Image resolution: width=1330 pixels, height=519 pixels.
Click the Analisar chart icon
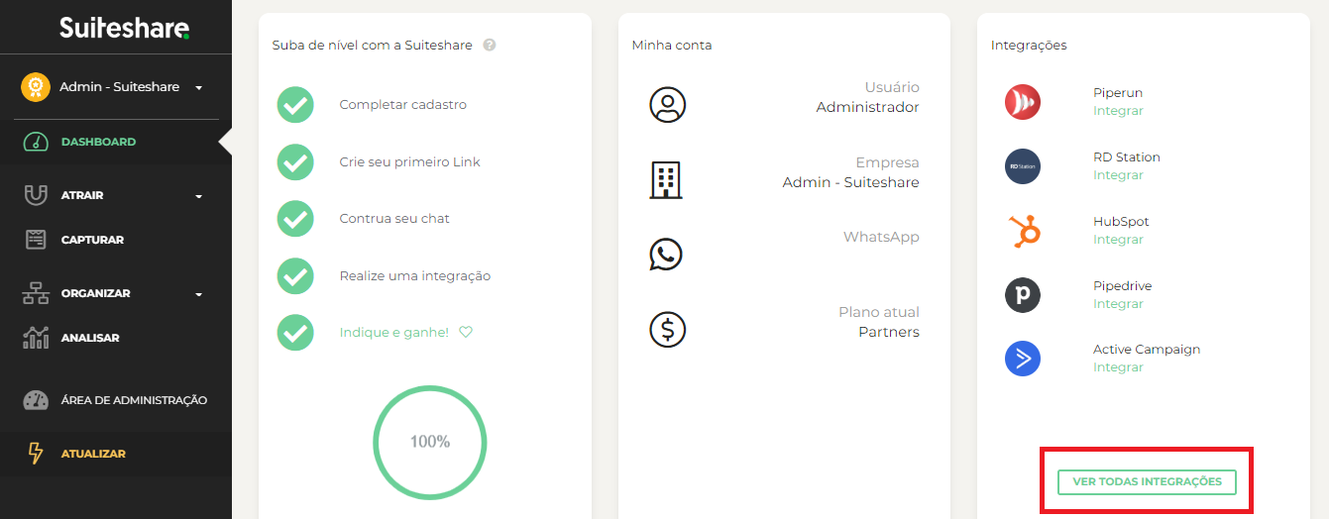click(x=36, y=338)
